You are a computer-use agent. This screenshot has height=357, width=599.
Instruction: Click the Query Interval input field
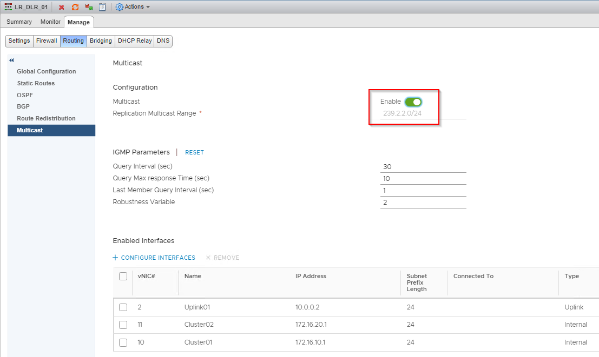[x=423, y=167]
